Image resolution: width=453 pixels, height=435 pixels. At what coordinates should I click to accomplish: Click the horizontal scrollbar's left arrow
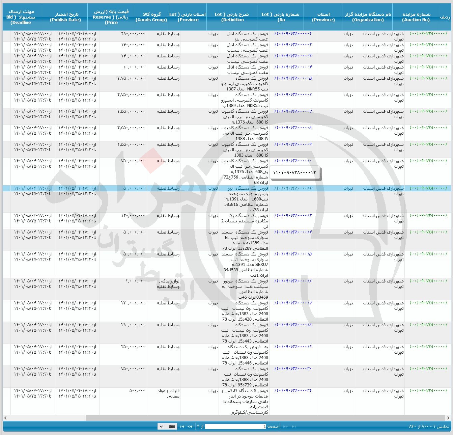pos(5,418)
